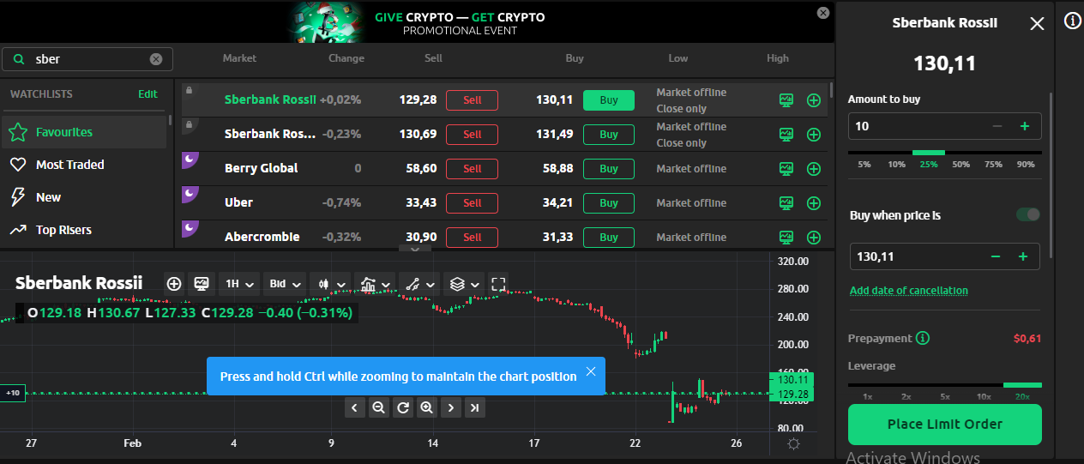Viewport: 1084px width, 464px height.
Task: Click plus icon on first Sberbank Rossii row
Action: [x=814, y=100]
